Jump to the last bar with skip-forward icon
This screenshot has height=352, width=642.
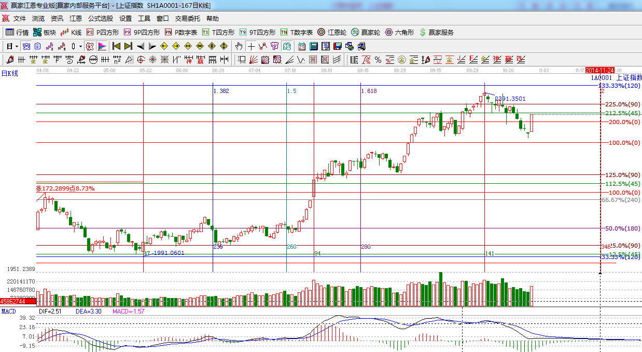(129, 46)
